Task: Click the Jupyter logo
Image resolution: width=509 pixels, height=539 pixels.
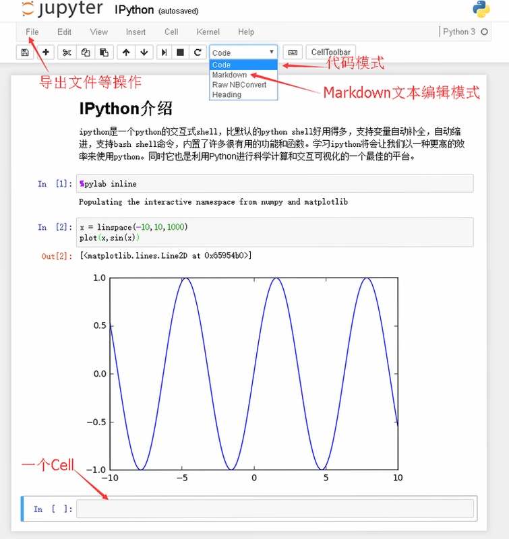Action: 62,9
